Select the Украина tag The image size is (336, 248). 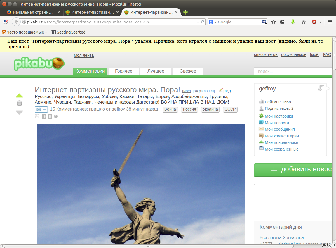(x=210, y=109)
